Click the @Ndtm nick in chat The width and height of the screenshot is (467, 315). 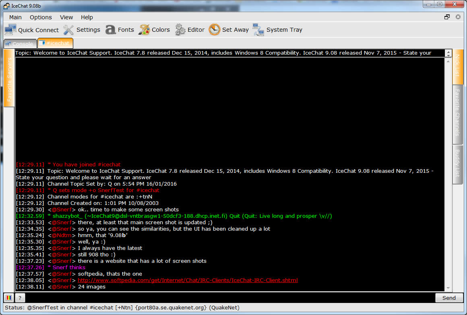point(62,235)
